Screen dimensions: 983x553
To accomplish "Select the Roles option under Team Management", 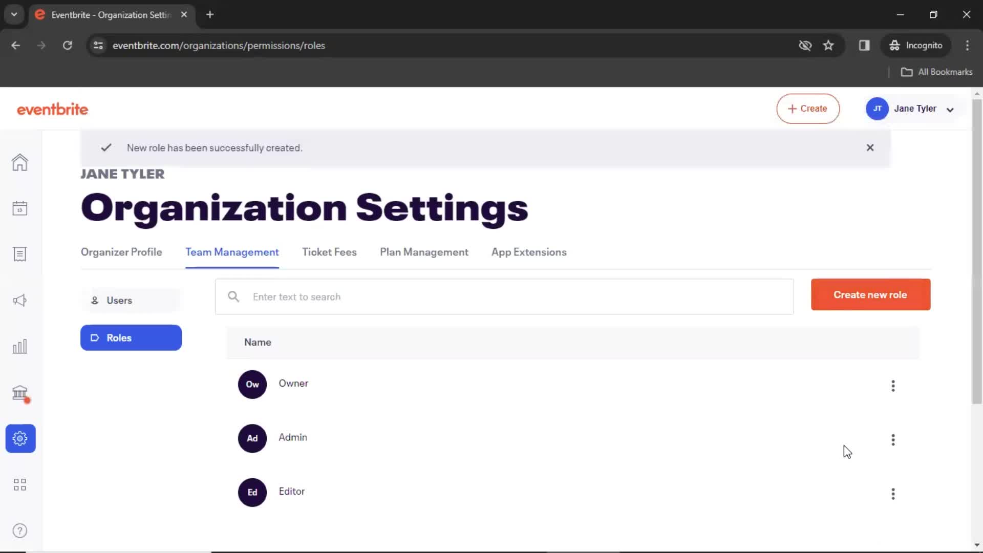I will click(131, 337).
